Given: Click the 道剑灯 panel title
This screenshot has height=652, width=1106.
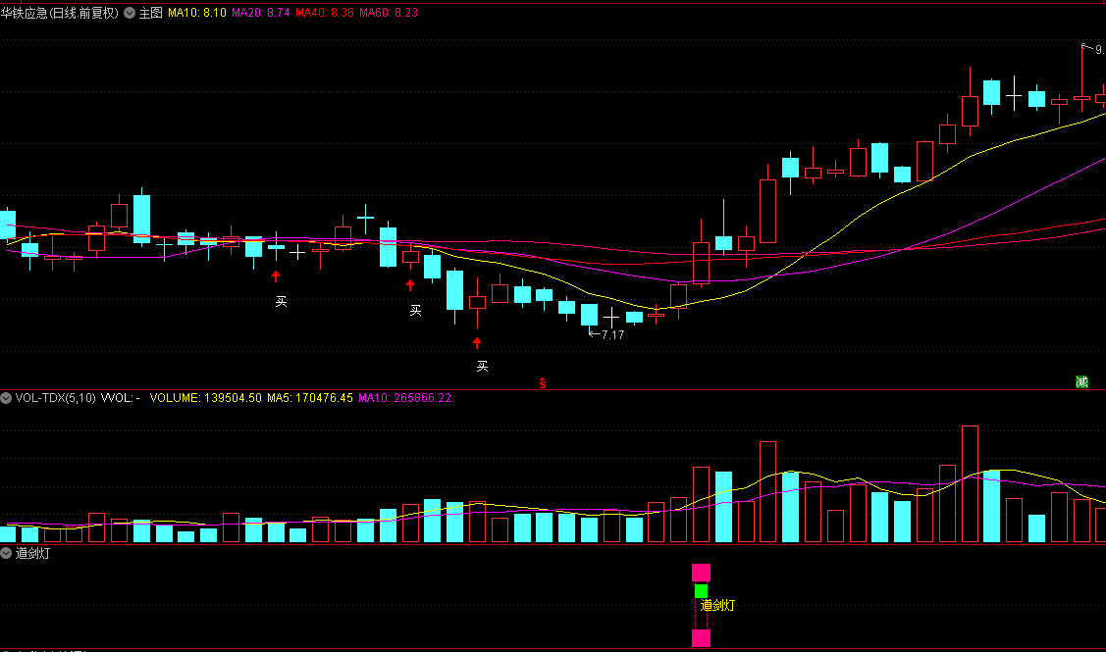Looking at the screenshot, I should pyautogui.click(x=32, y=553).
